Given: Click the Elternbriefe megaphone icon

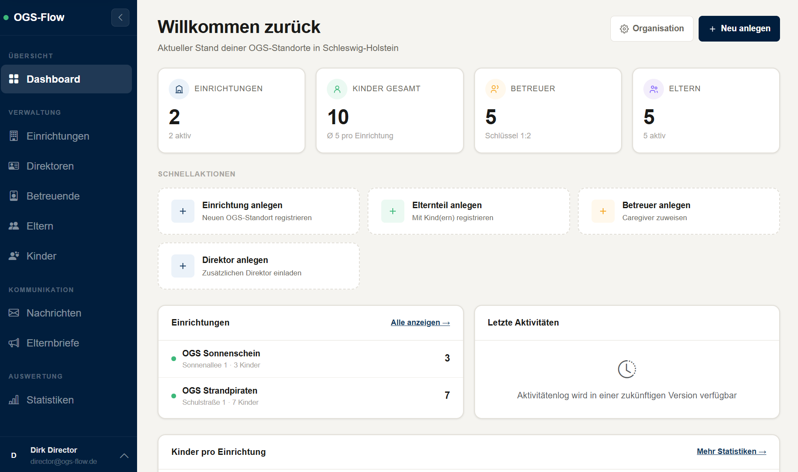Looking at the screenshot, I should 14,343.
